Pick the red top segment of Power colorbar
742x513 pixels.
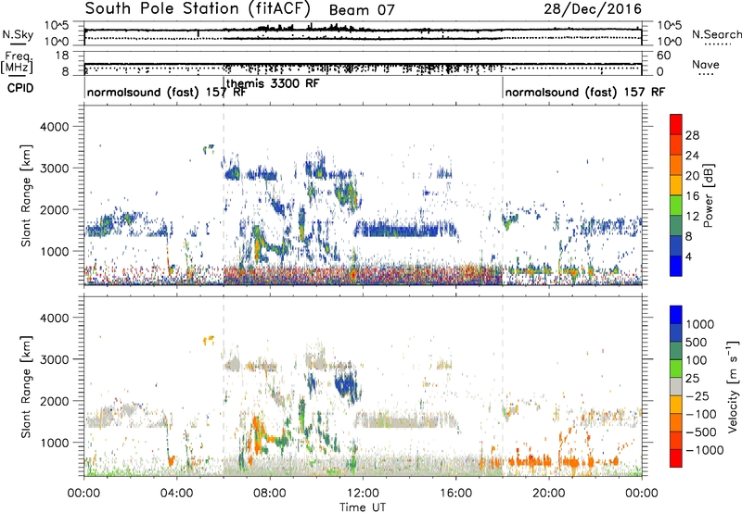[676, 125]
